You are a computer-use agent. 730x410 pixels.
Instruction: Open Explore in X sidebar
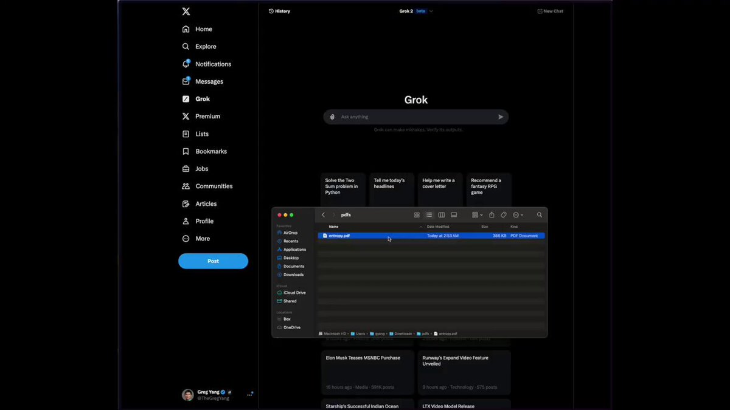199,47
